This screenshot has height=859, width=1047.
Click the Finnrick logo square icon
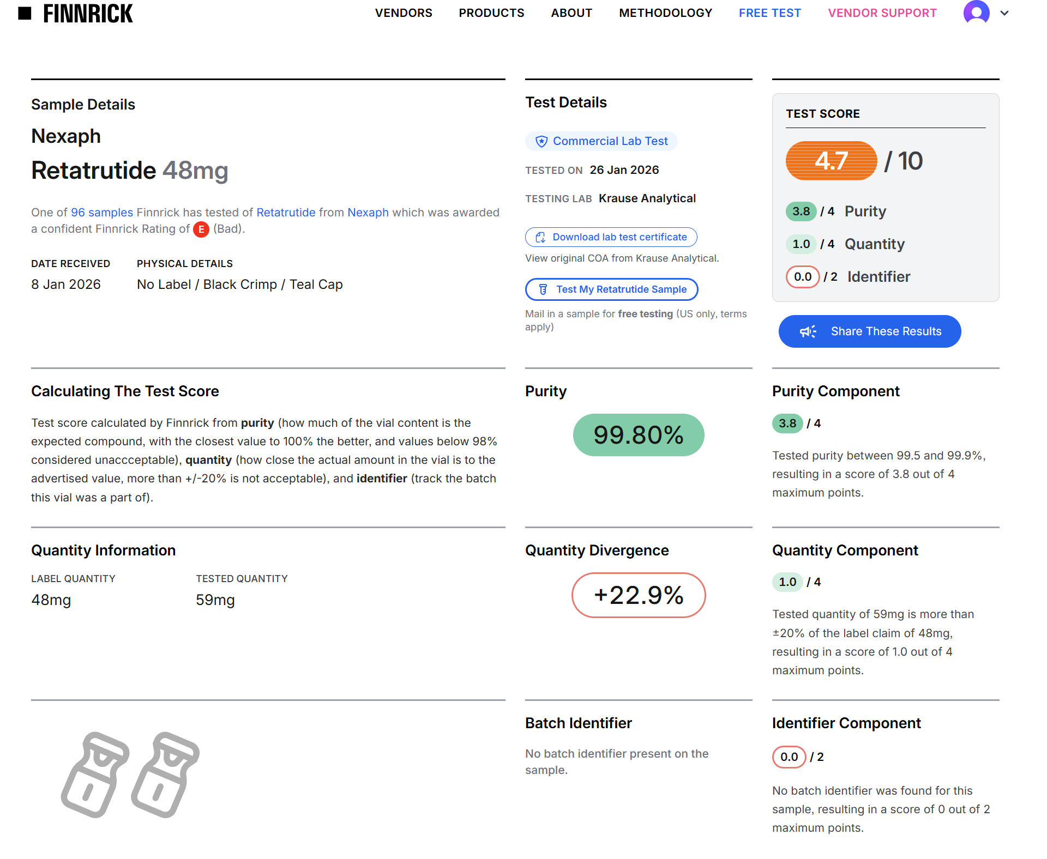25,13
